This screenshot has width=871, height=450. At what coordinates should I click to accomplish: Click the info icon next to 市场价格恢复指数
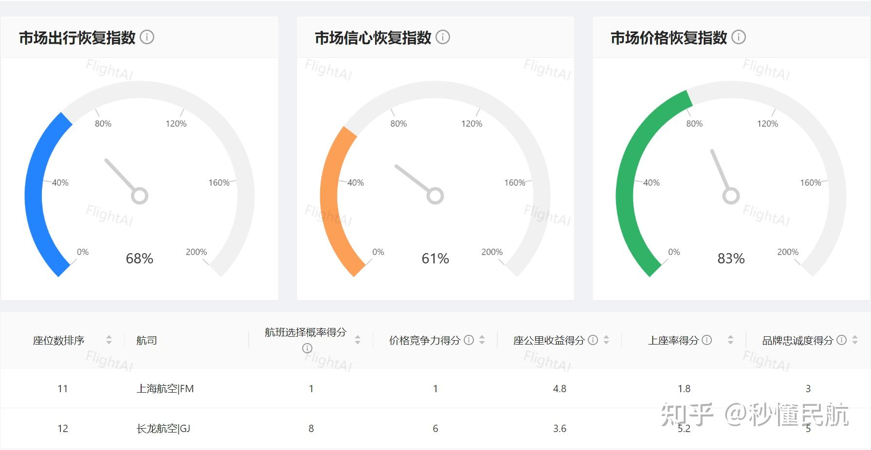[739, 37]
